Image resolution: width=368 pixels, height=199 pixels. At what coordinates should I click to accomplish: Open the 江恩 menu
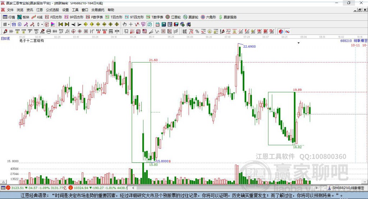(x=40, y=10)
